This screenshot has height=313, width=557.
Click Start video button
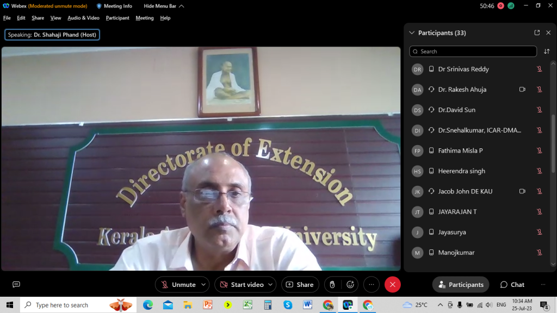pos(242,285)
